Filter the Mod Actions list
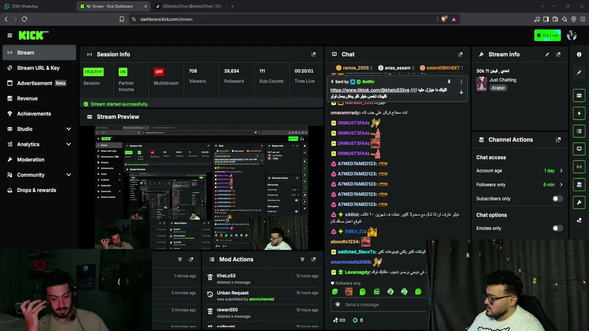The width and height of the screenshot is (589, 331). (302, 259)
